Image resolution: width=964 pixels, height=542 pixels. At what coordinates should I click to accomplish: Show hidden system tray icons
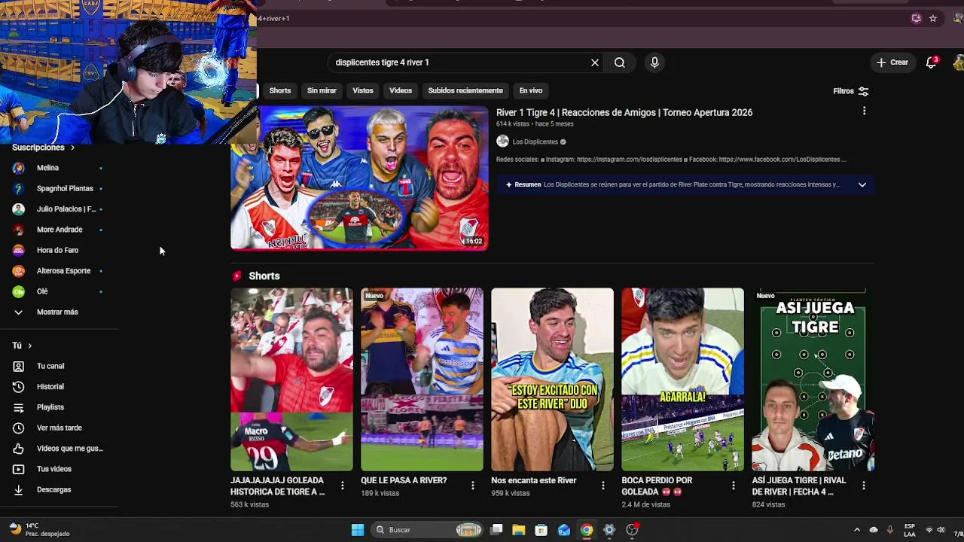click(856, 530)
